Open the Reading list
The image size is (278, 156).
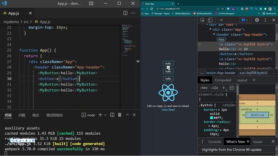coord(269,13)
